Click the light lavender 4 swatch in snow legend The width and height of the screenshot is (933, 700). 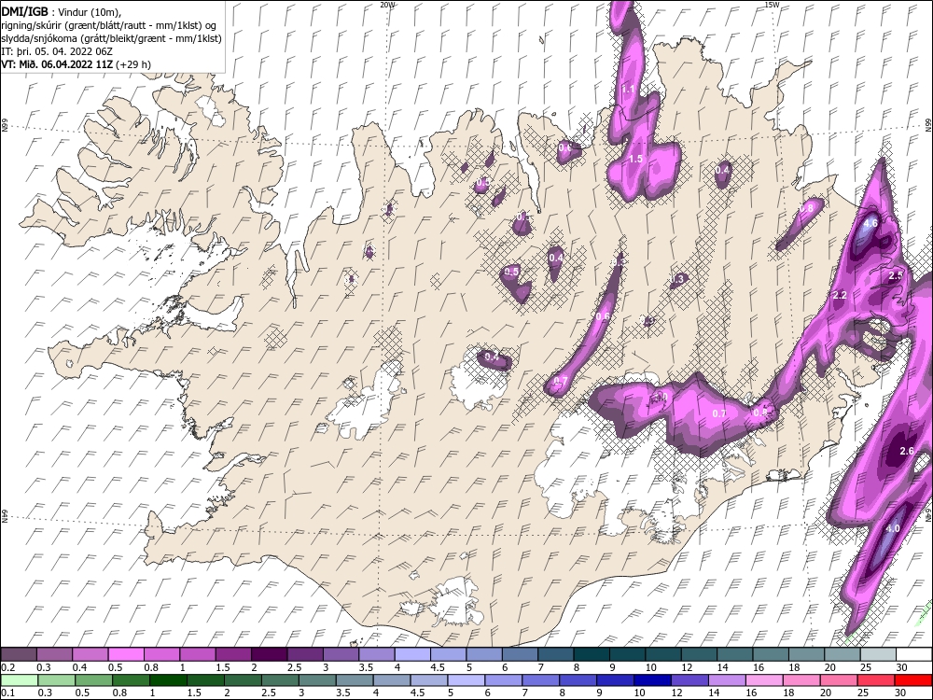click(413, 655)
